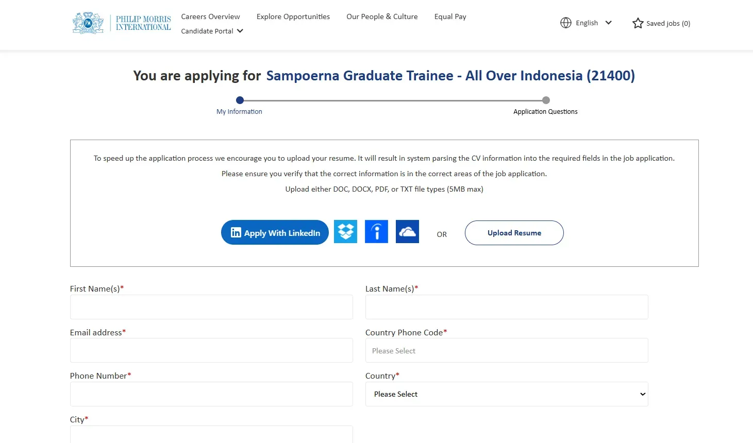
Task: Select the Indeed resume import icon
Action: tap(376, 231)
